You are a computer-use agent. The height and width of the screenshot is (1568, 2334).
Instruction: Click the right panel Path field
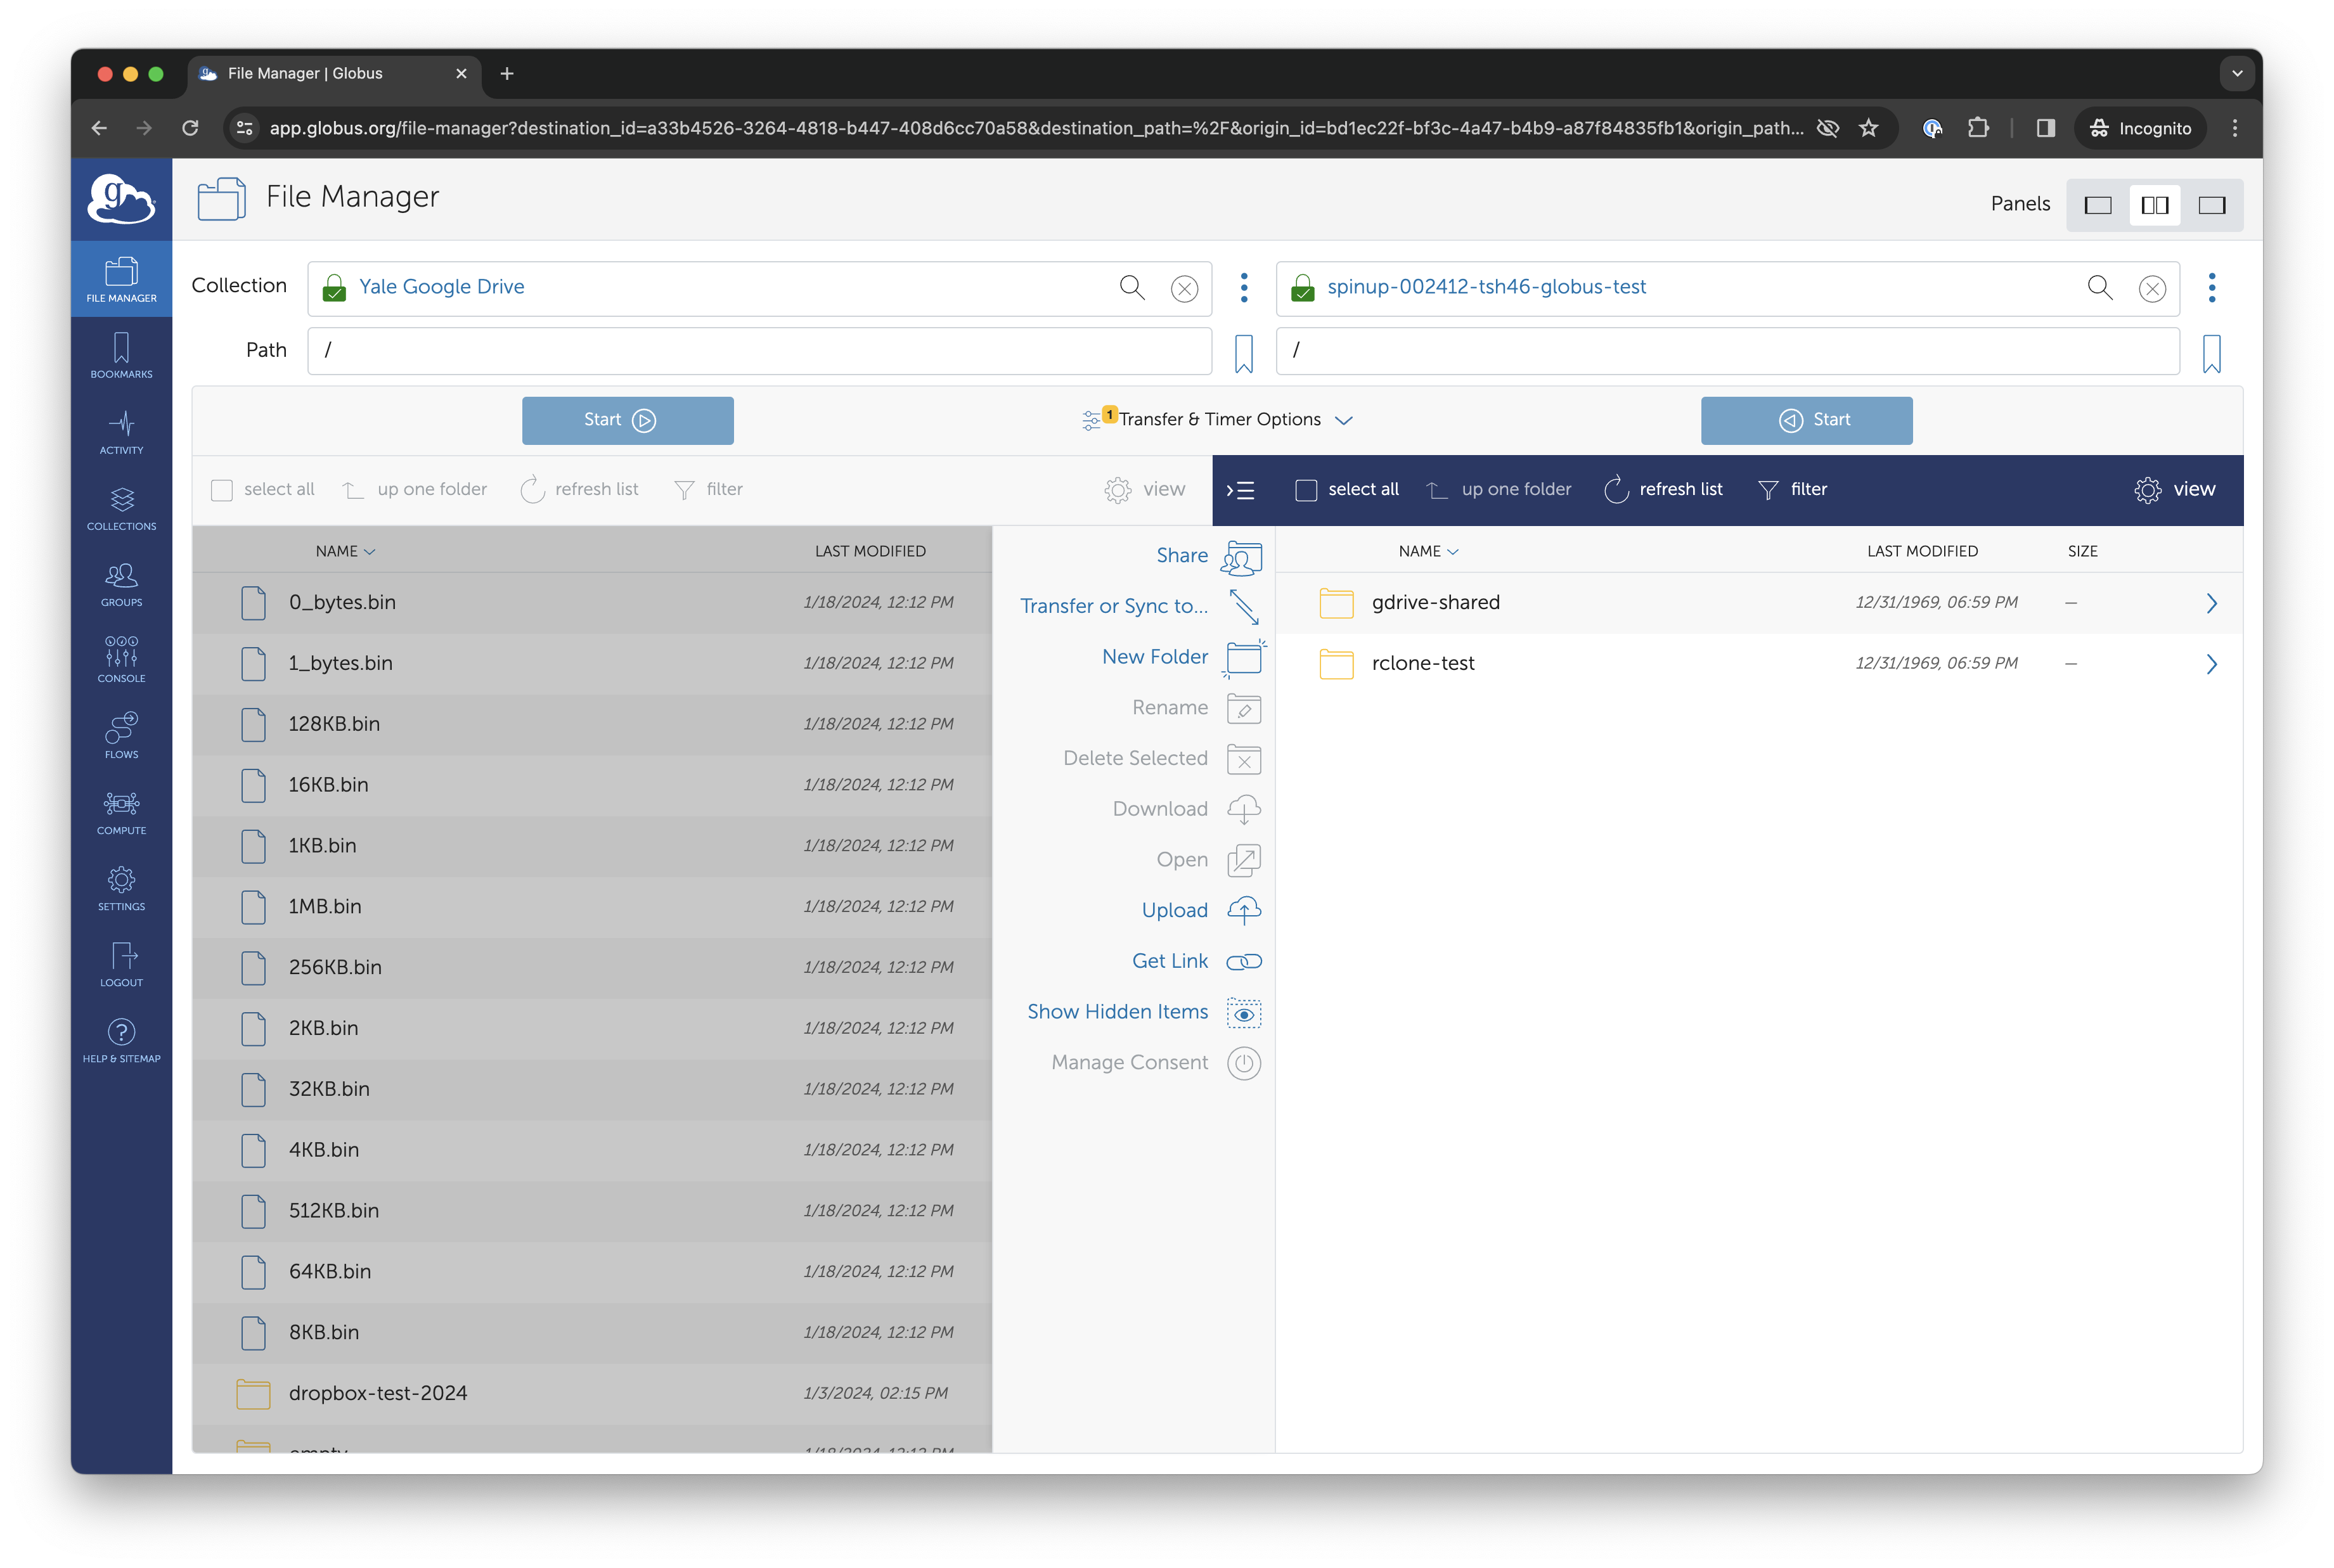pos(1727,351)
